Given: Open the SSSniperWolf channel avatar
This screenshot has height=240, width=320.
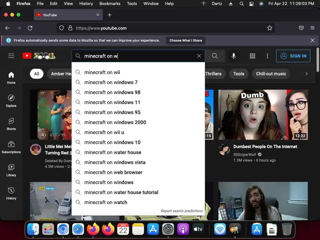Looking at the screenshot, I should [x=224, y=149].
